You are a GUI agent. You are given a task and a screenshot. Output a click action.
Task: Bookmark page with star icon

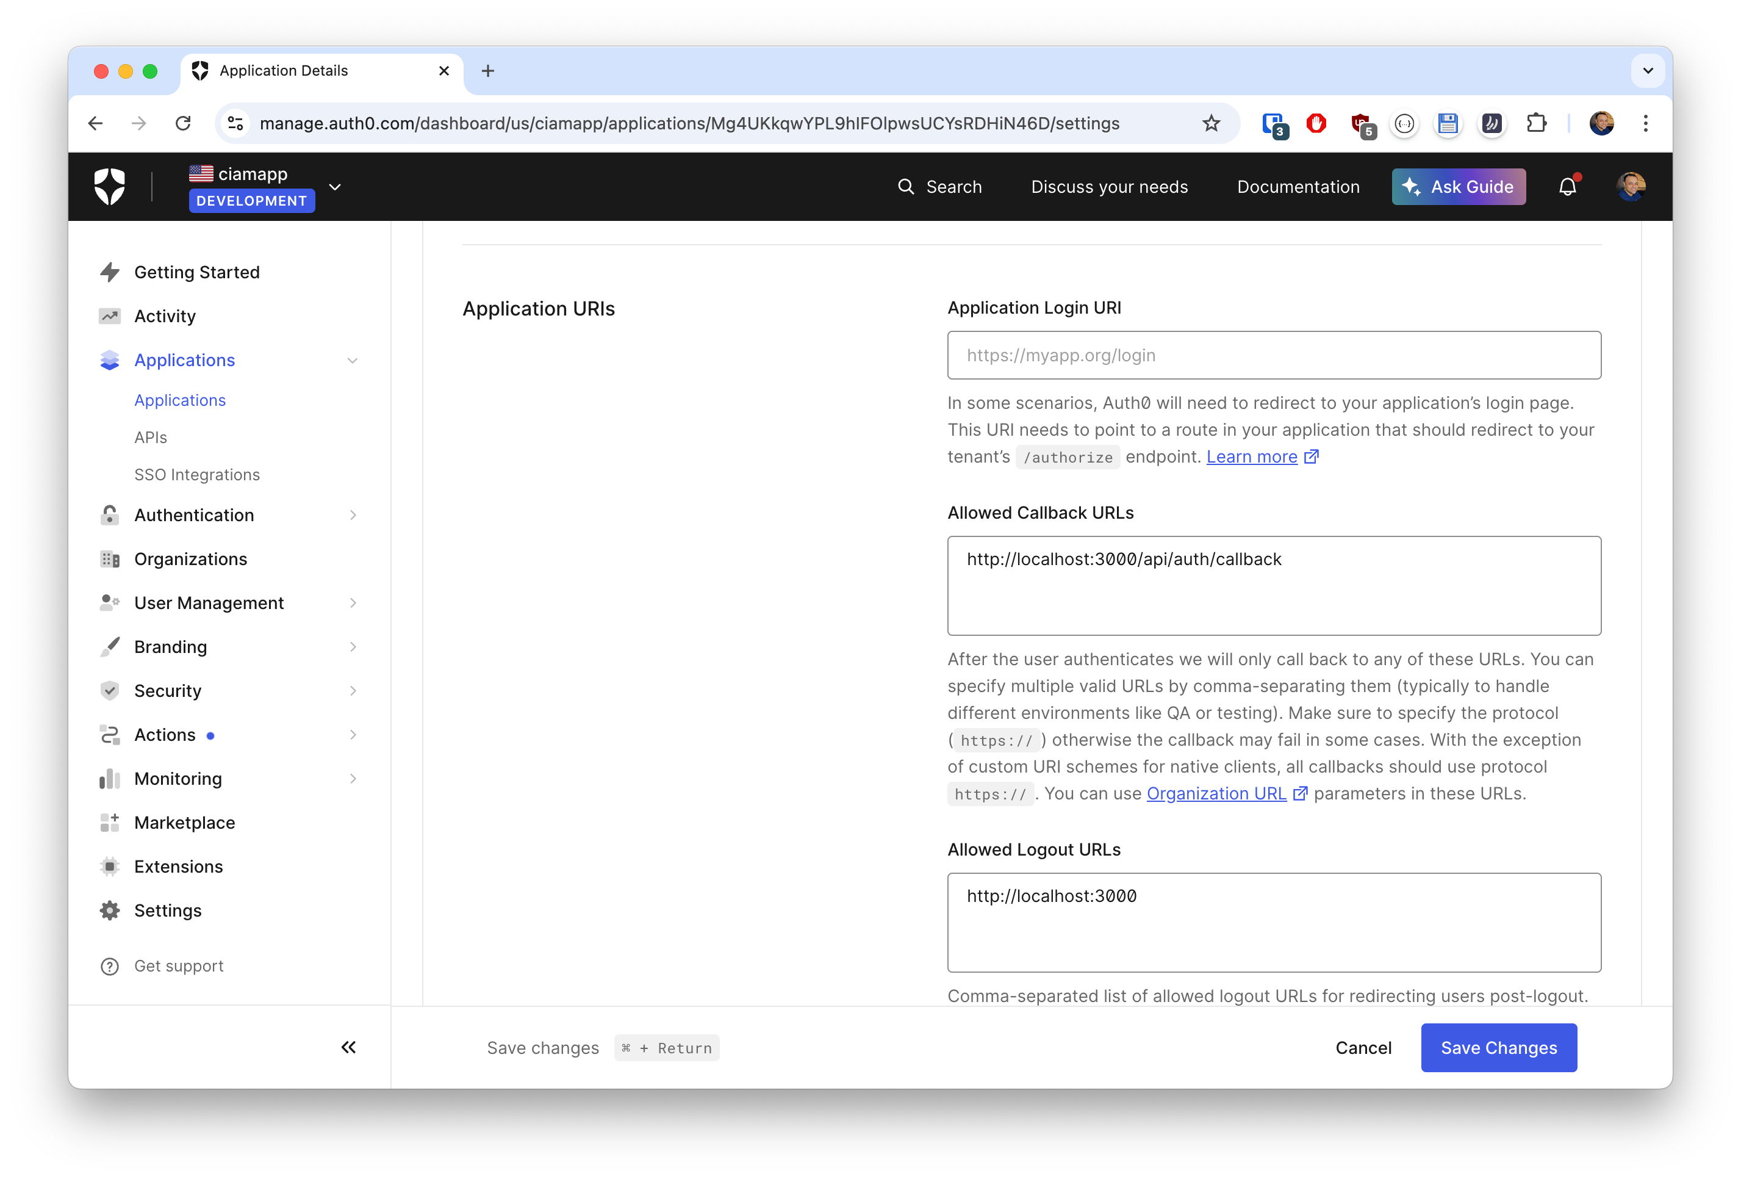1211,123
